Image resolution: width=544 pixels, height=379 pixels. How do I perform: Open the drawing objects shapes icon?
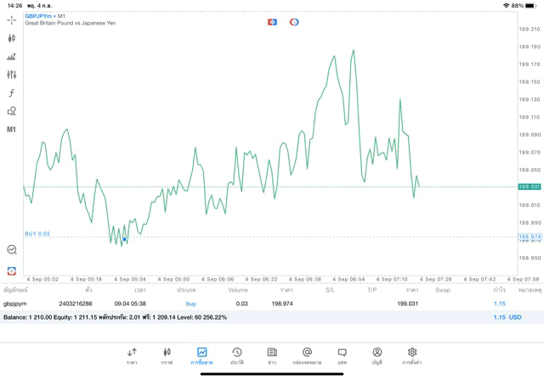click(12, 111)
